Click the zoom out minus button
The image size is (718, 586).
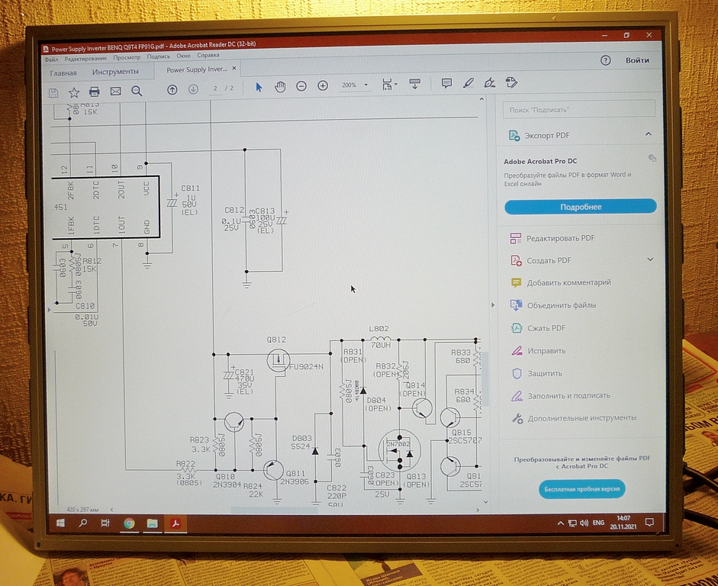(x=301, y=86)
